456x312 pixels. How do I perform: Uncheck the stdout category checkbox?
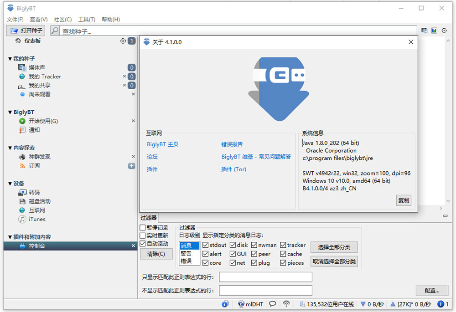(205, 245)
